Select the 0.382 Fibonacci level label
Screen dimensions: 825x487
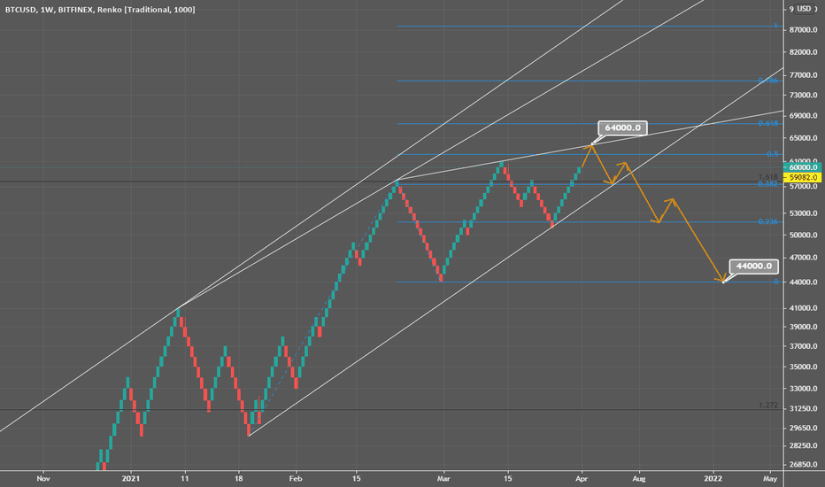click(767, 184)
